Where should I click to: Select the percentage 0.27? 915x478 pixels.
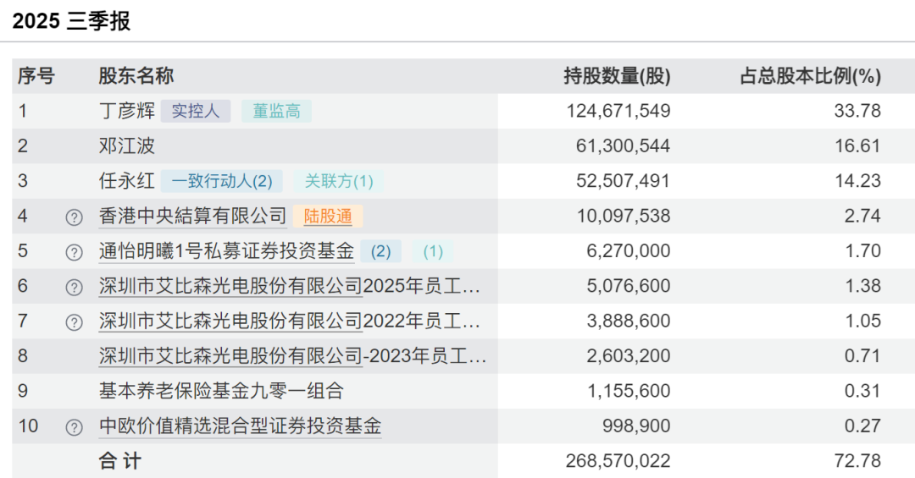point(863,426)
